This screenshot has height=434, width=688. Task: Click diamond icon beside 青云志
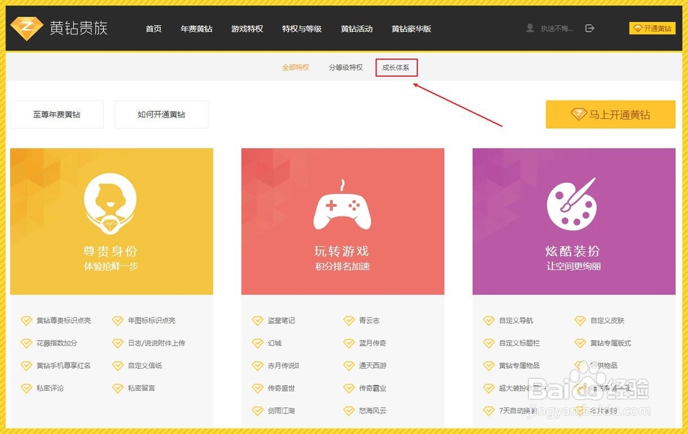(349, 321)
